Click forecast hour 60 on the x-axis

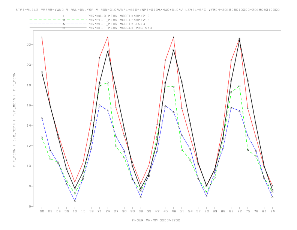[x=207, y=211]
